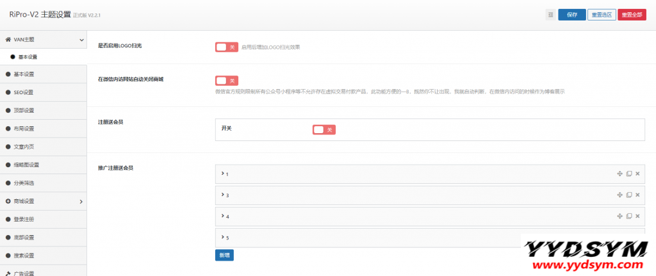656x276 pixels.
Task: Duplicate row 1 using the clone icon
Action: pyautogui.click(x=628, y=174)
